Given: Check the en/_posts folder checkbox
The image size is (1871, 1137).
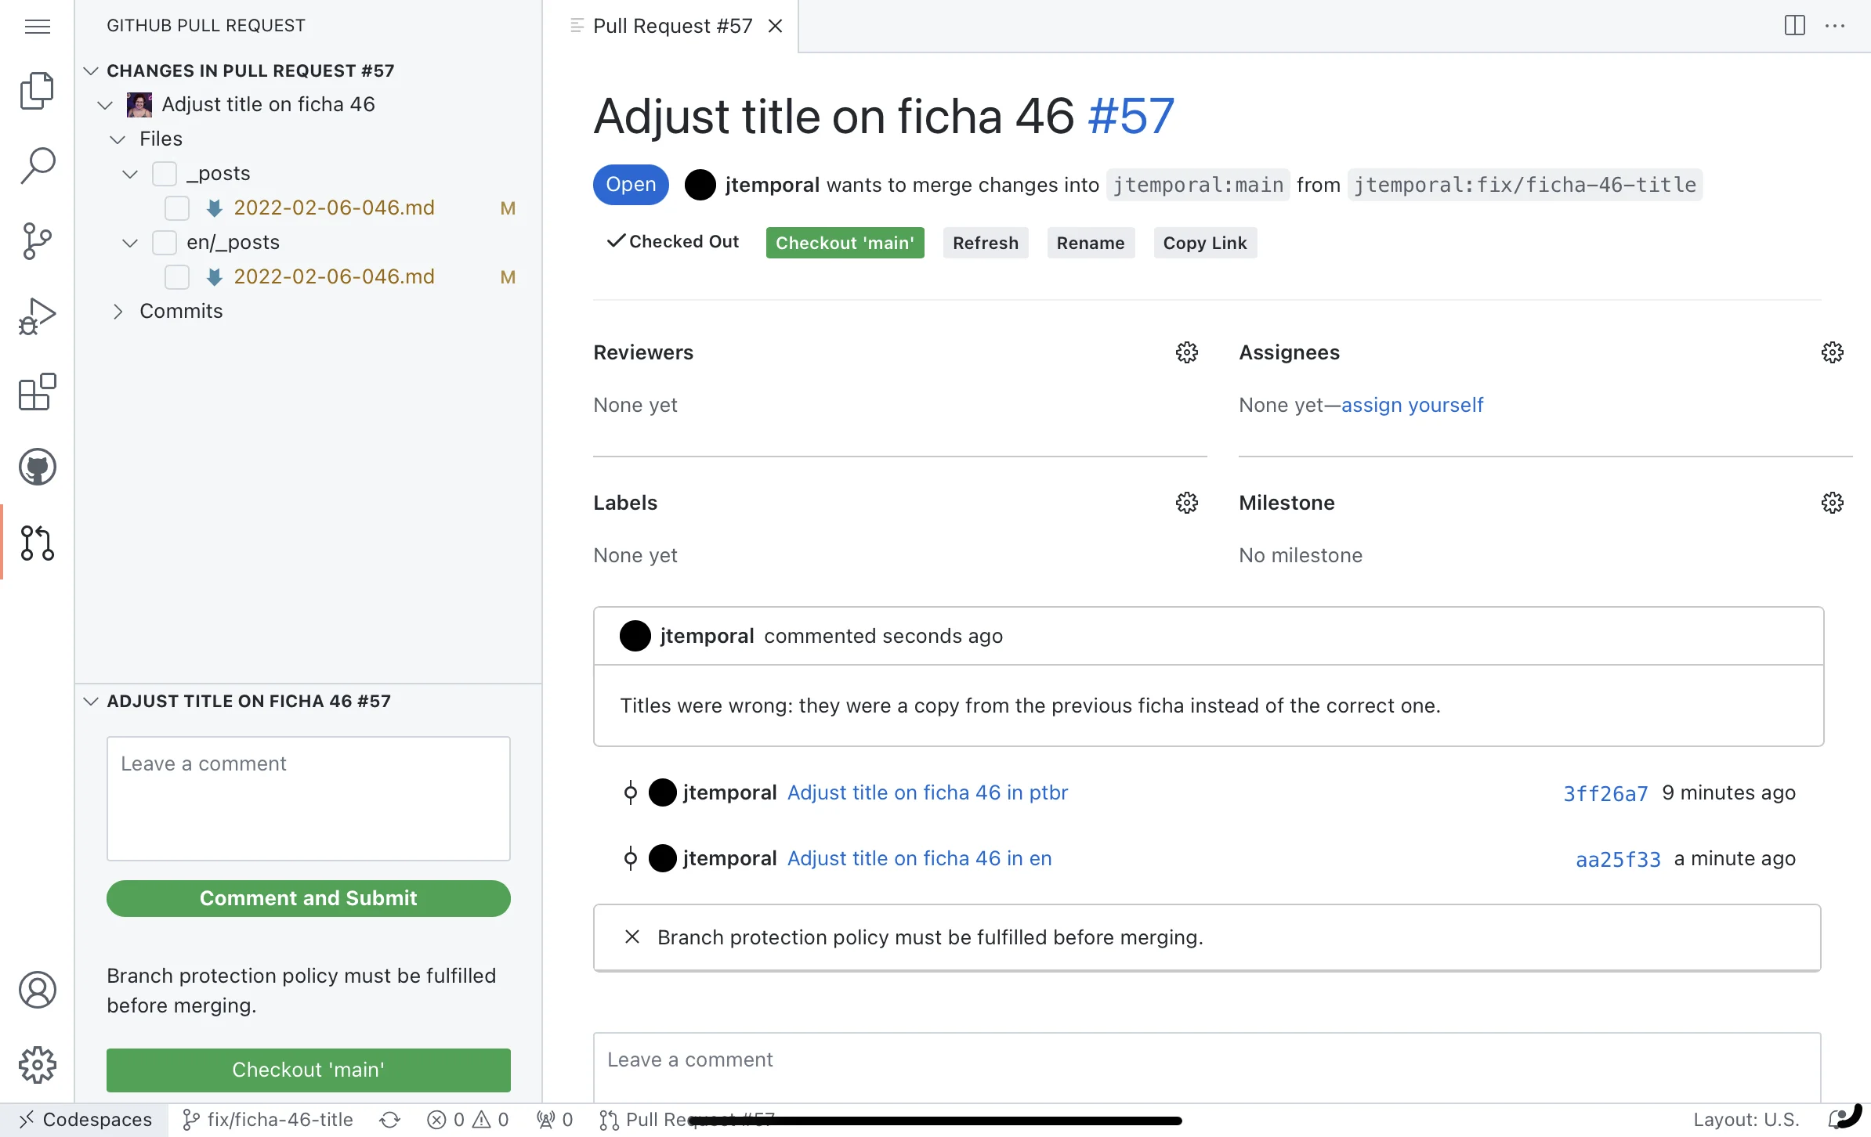Looking at the screenshot, I should point(164,243).
